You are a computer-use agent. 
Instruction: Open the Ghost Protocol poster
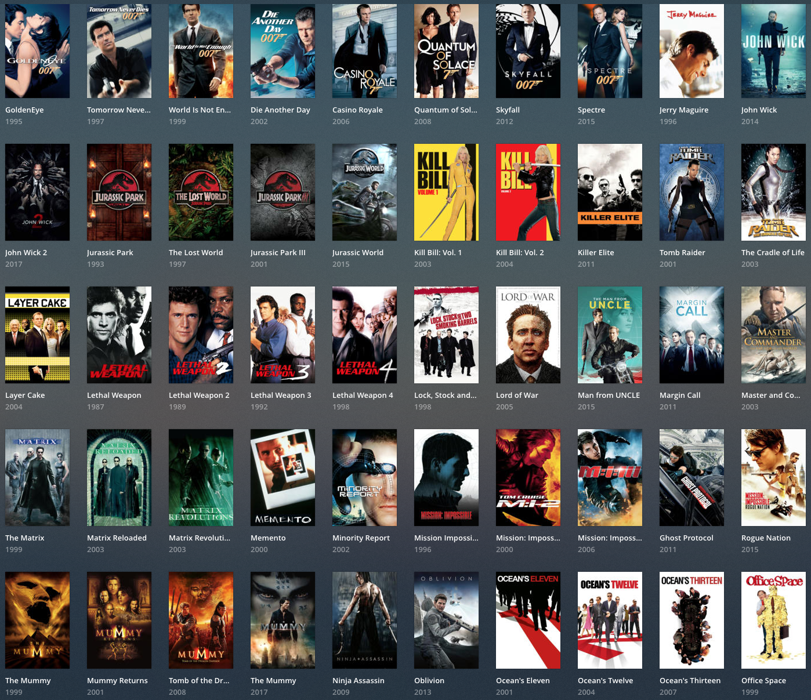[691, 477]
